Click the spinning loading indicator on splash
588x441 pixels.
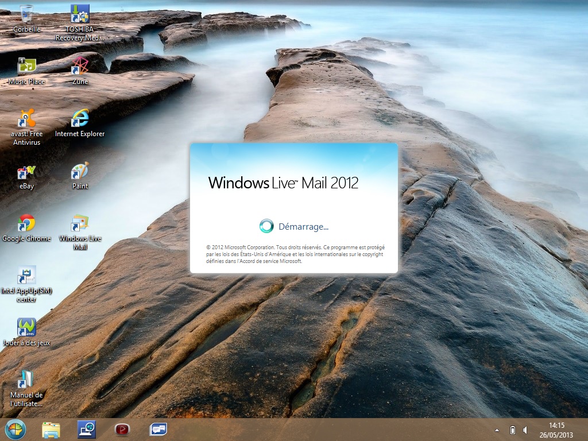(266, 226)
